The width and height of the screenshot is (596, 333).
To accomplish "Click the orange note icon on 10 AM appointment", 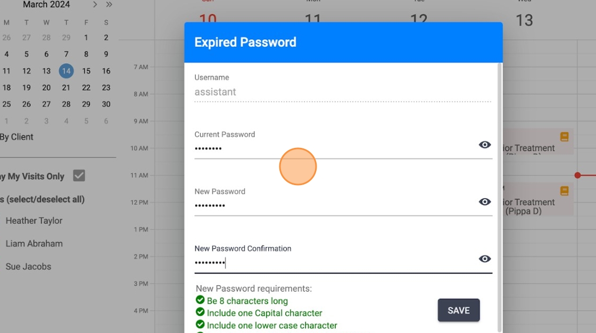I will coord(565,137).
